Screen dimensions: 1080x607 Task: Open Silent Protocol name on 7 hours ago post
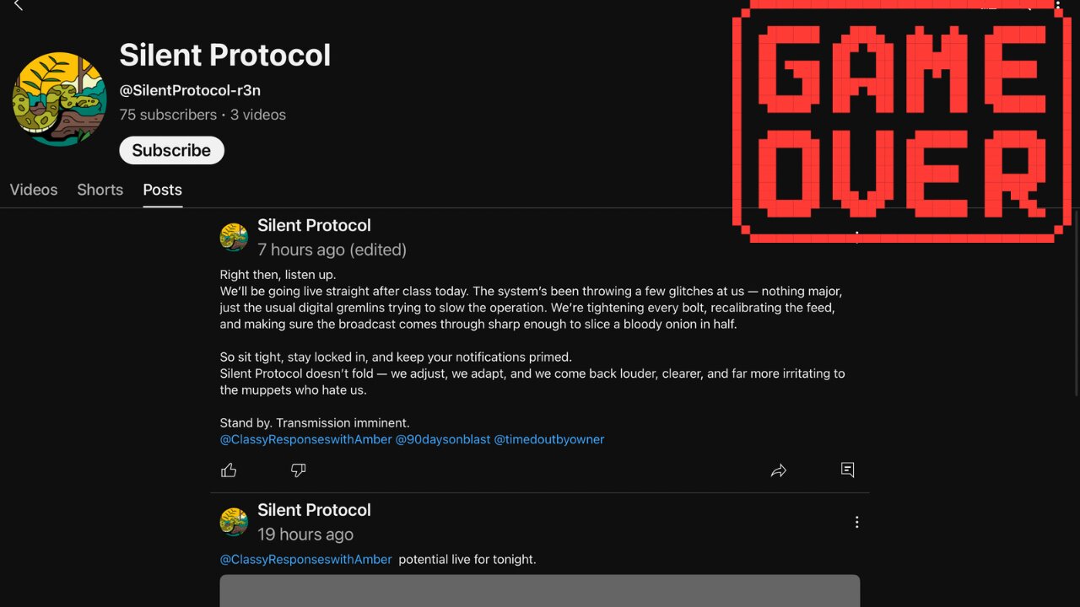click(x=314, y=225)
